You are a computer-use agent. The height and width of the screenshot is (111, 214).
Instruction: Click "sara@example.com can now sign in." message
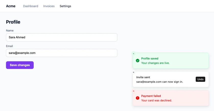[160, 82]
